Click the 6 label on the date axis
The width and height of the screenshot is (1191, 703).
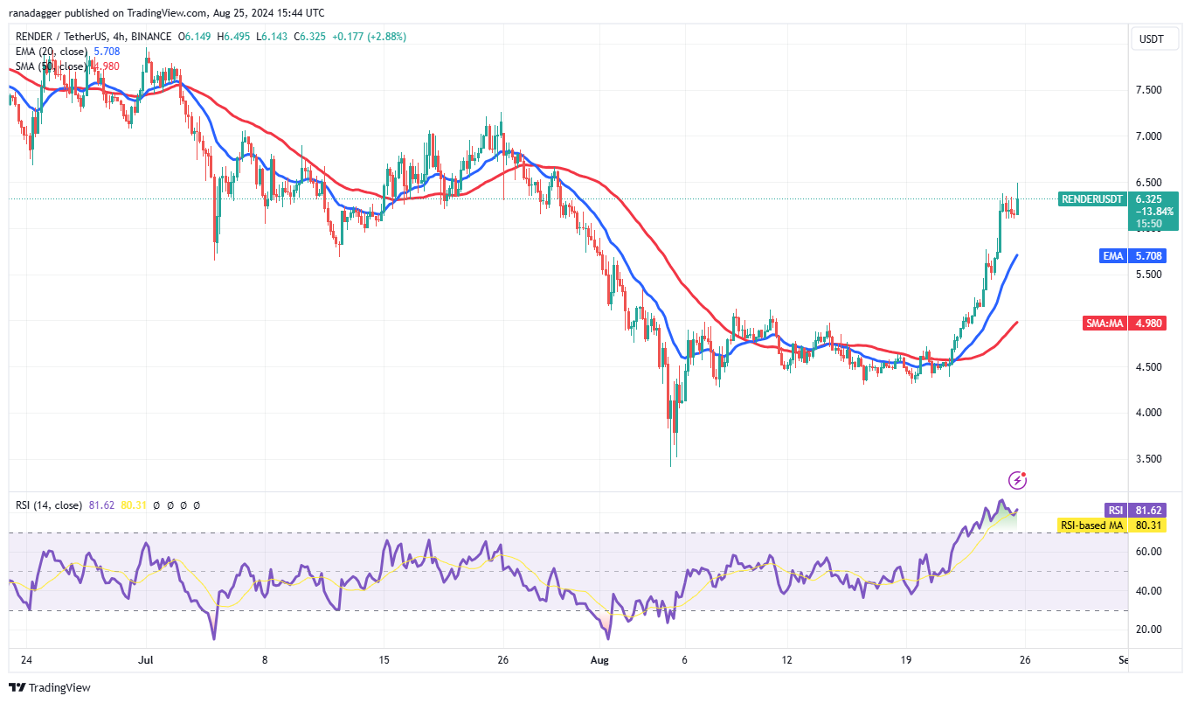click(684, 660)
